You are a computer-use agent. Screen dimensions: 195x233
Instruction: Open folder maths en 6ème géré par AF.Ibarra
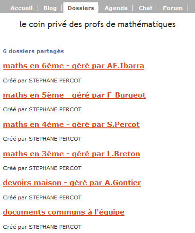click(73, 66)
